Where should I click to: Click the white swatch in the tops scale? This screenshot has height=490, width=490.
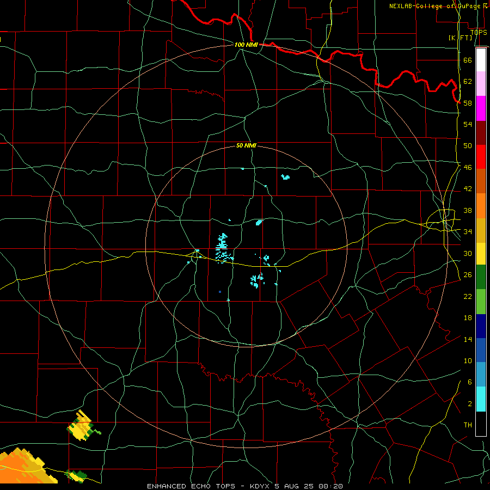tap(481, 60)
